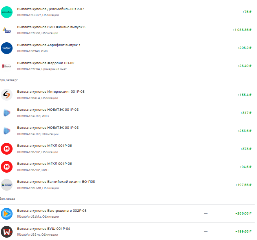257x240 pixels.
Task: Click RU000A10CCG7, Облигации subtitle
Action: [38, 15]
